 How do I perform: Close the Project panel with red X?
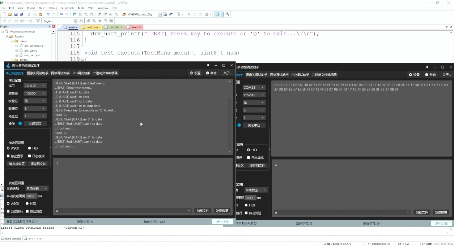click(x=54, y=26)
